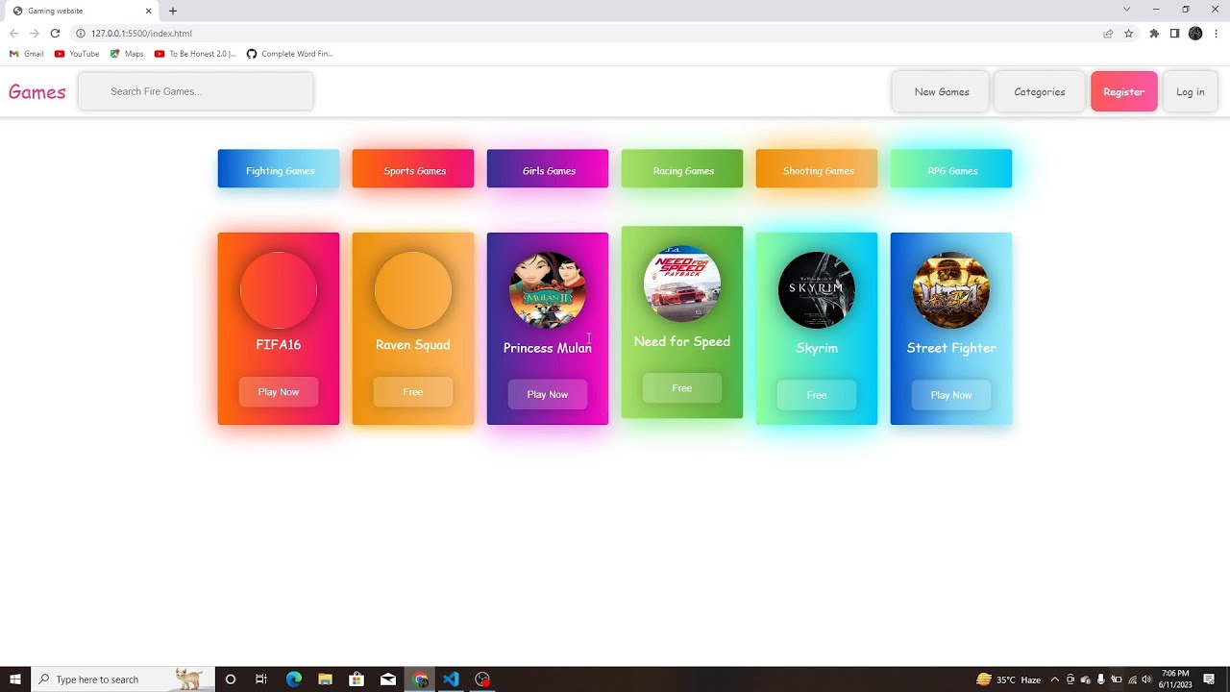Reload the page with the browser refresh icon

click(x=55, y=33)
